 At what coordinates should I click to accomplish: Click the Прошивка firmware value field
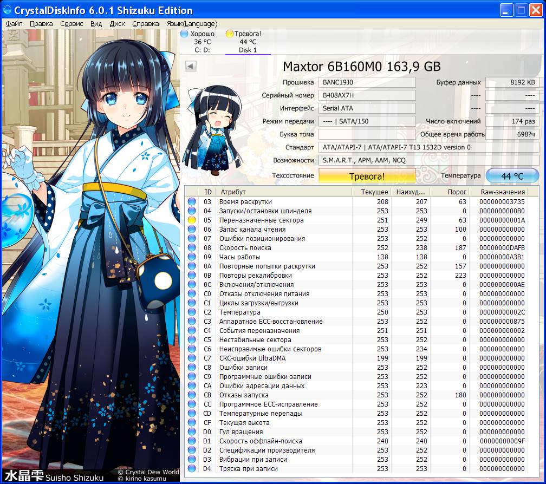pos(367,82)
